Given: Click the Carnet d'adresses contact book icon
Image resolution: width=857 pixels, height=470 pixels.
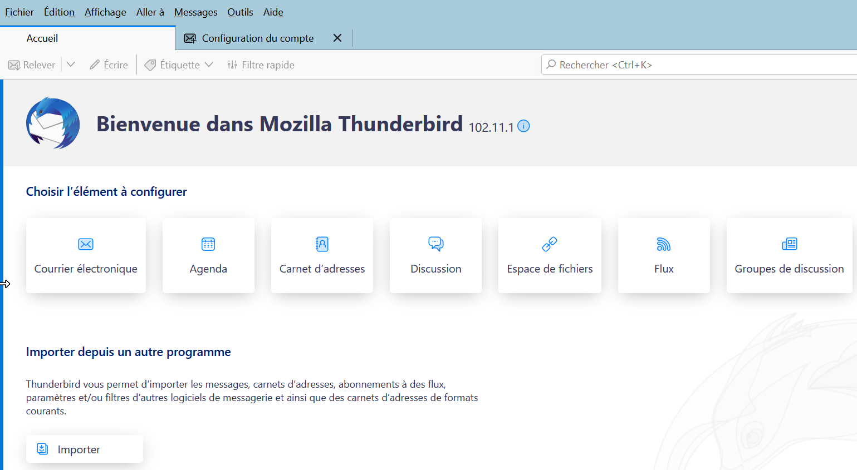Looking at the screenshot, I should (x=322, y=244).
